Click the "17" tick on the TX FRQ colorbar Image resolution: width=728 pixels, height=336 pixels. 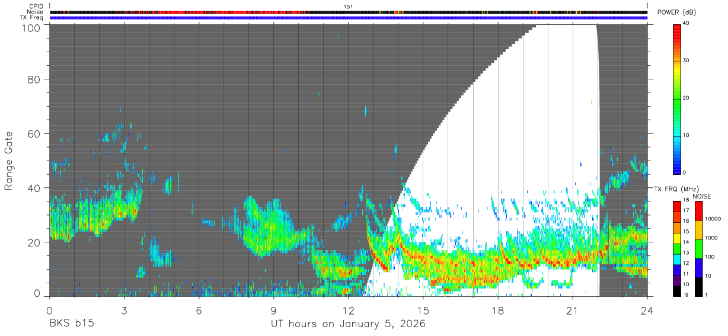coord(686,210)
